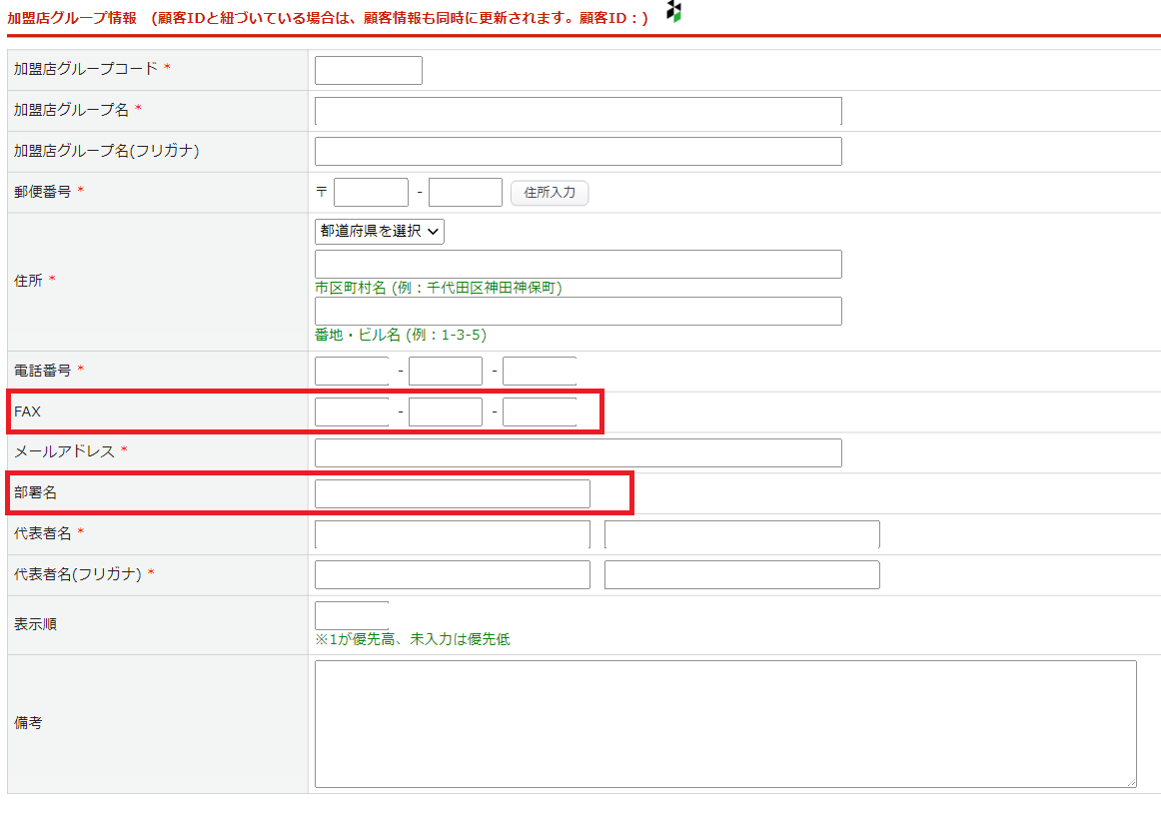The image size is (1161, 816).
Task: Click the 加盟店グループコード input field
Action: pos(368,70)
